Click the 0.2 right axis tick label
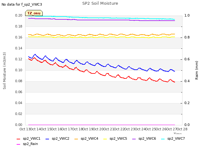Screen dimensions: 201x150 187,103
